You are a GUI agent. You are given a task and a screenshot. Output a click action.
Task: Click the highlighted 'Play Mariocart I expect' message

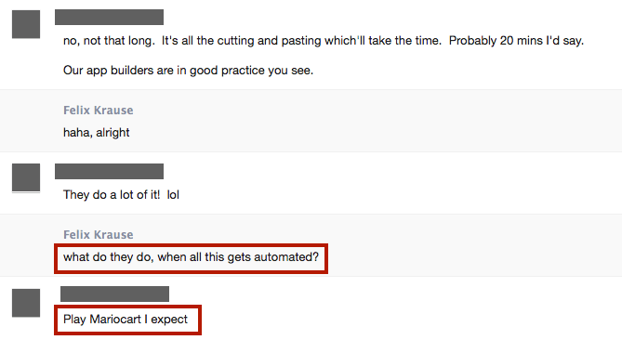pos(127,320)
